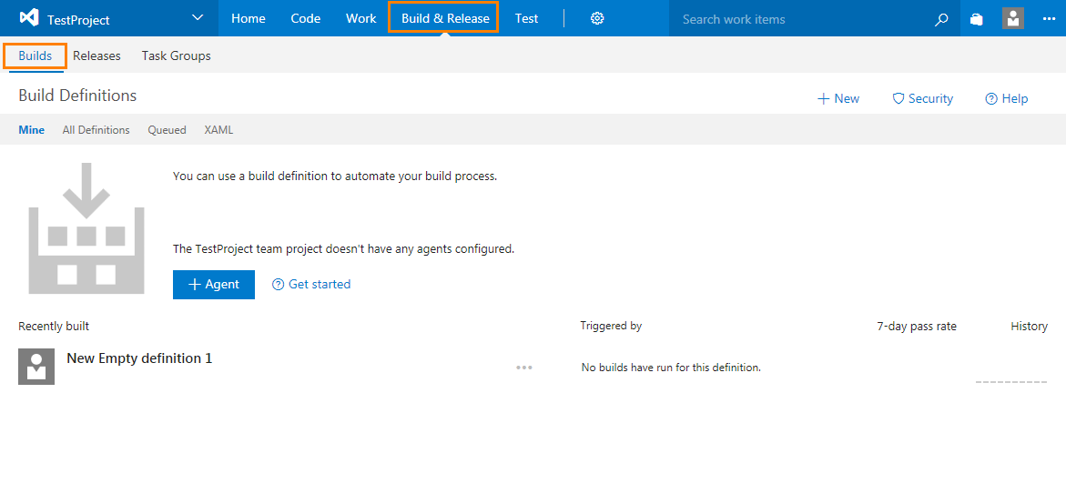Click the History column header
This screenshot has height=504, width=1066.
click(1030, 326)
